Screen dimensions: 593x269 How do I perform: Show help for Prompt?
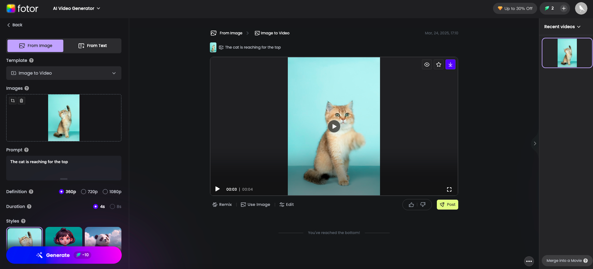click(x=26, y=150)
